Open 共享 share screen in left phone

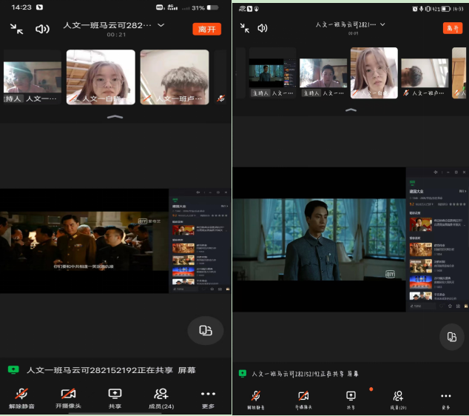point(115,399)
